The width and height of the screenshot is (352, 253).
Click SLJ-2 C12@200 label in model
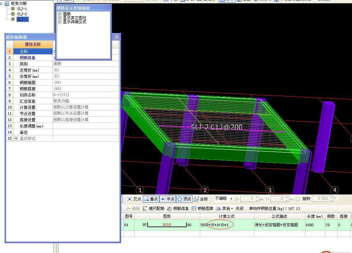[x=216, y=127]
